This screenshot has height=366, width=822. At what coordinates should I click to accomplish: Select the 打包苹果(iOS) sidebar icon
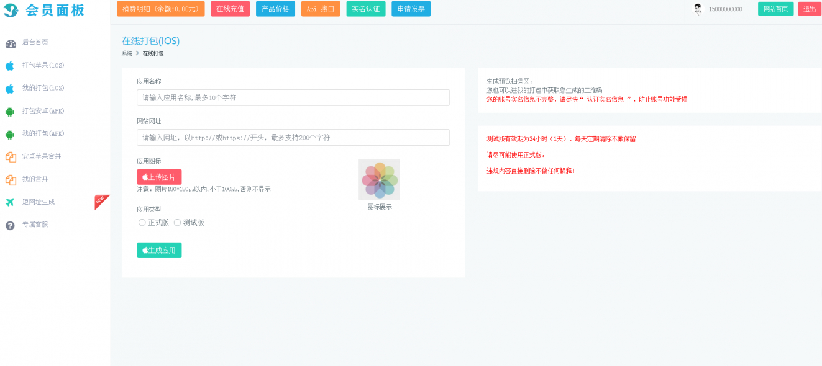click(x=9, y=65)
